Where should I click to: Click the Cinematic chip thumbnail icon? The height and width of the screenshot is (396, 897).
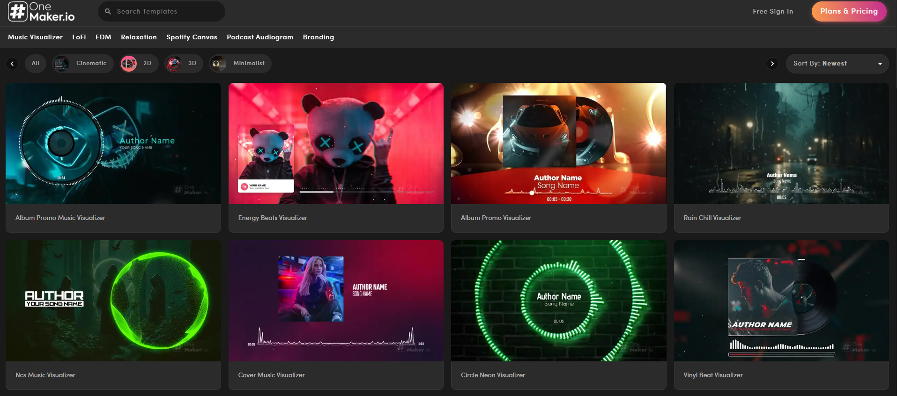61,63
